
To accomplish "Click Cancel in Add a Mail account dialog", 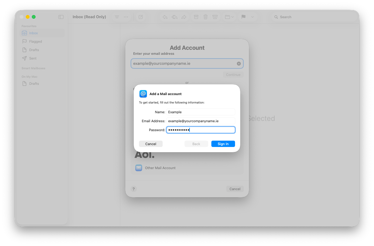I will pos(151,144).
